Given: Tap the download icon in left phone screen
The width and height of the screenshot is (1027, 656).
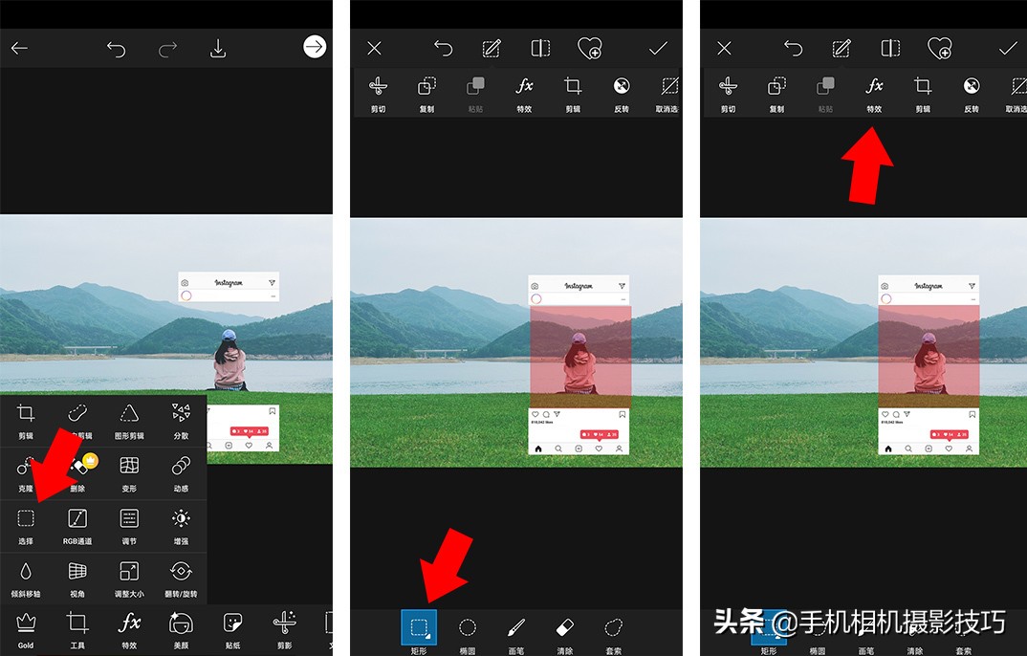Looking at the screenshot, I should pyautogui.click(x=218, y=49).
